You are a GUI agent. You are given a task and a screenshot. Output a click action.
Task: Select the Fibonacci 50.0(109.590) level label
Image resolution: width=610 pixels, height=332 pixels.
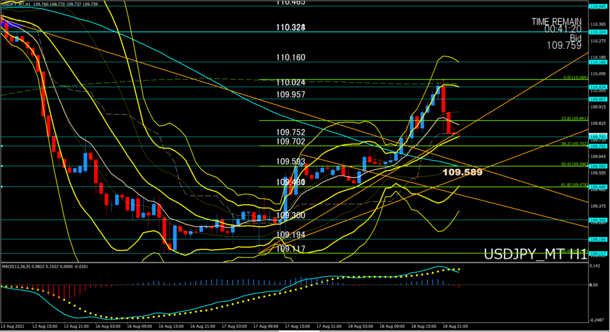[x=574, y=164]
